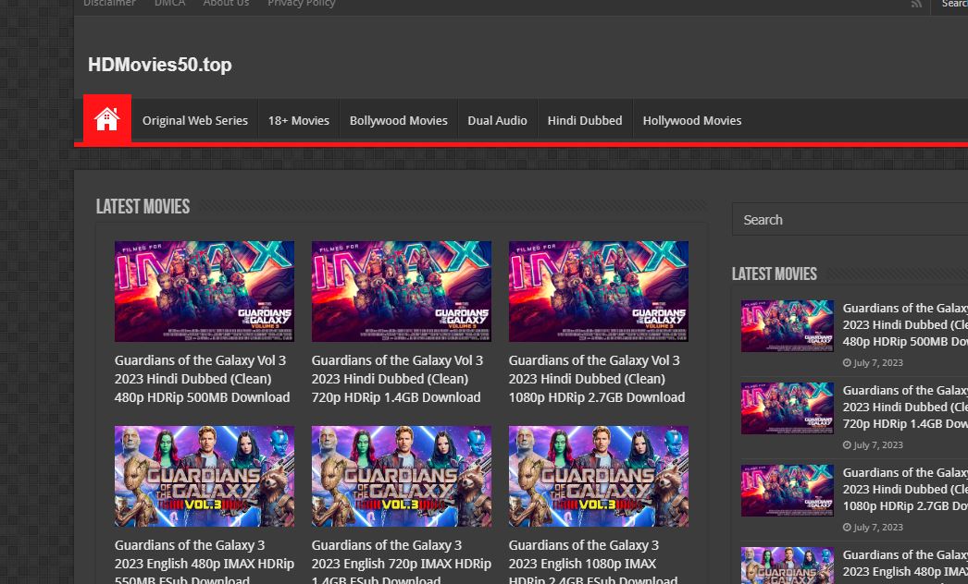
Task: Open sidebar link for 720p HDRip 1.4GB download
Action: (905, 407)
